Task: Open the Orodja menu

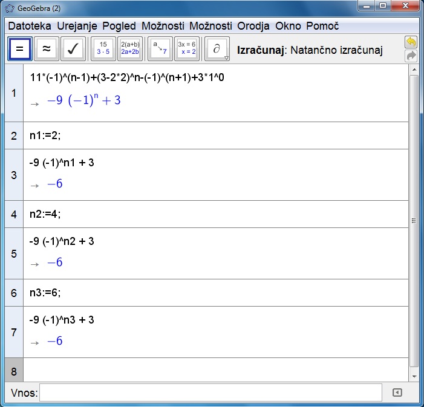Action: 253,26
